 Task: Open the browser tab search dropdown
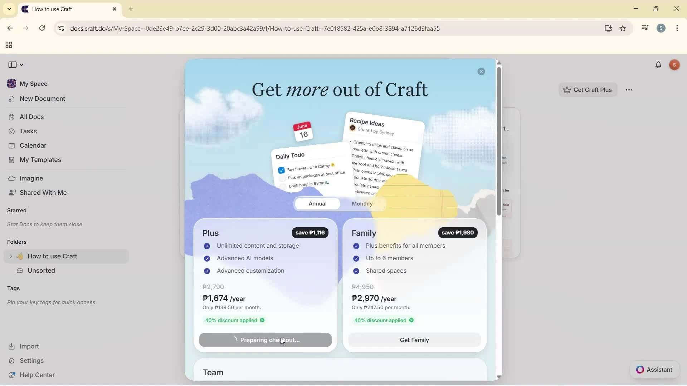[9, 9]
